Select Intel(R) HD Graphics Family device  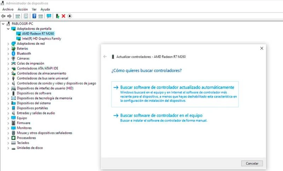pos(41,39)
